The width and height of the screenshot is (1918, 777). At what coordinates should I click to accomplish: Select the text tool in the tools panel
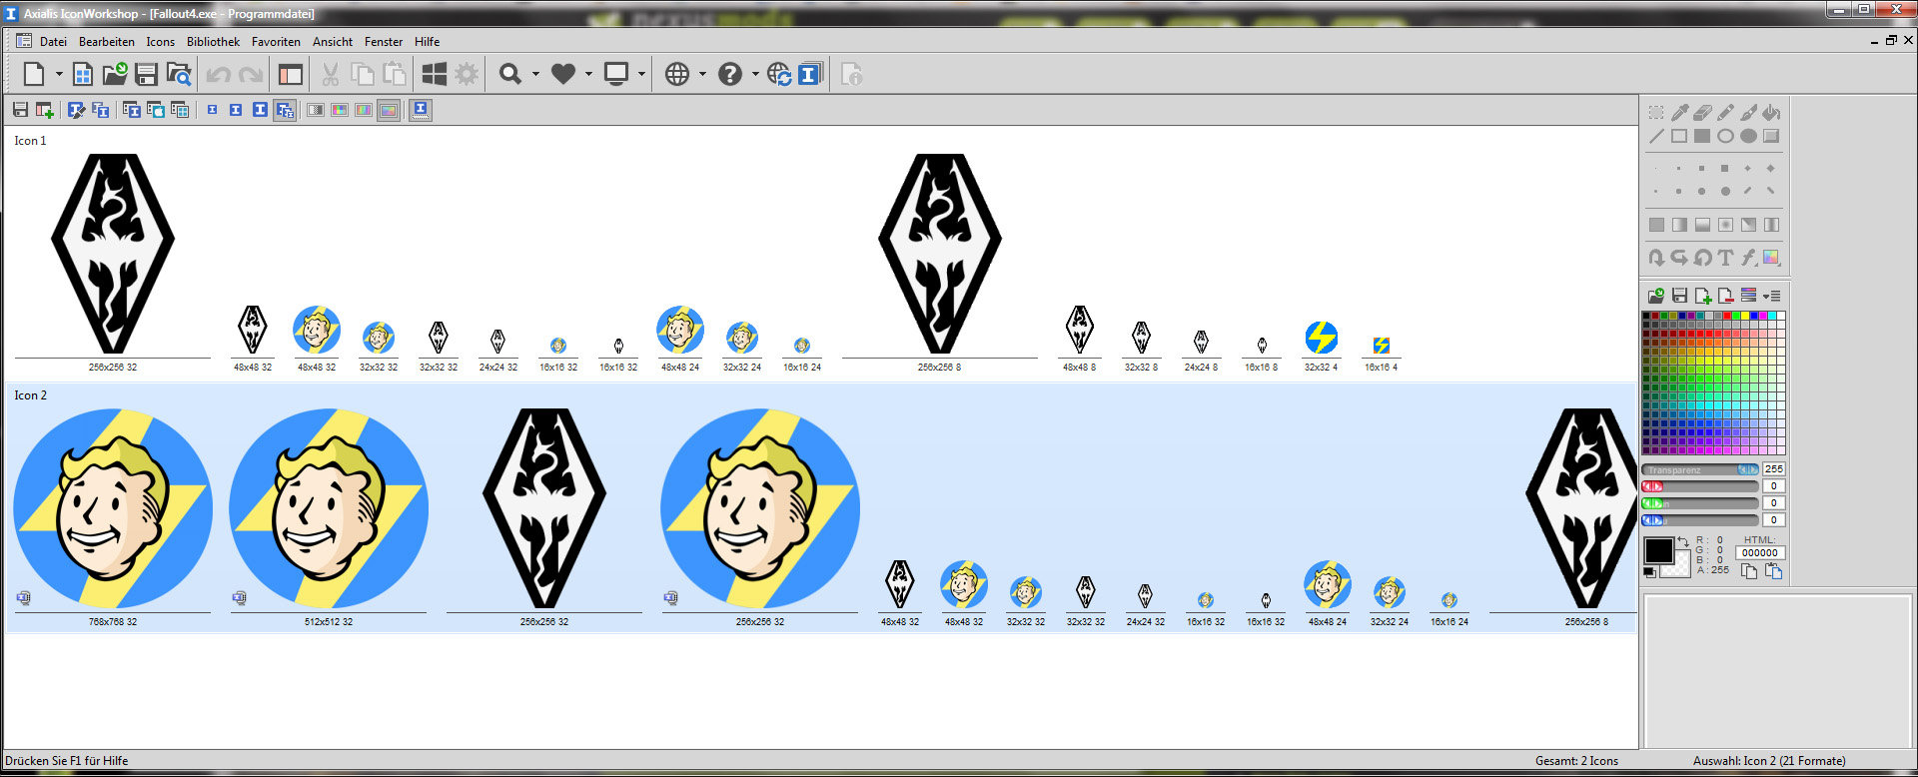click(x=1725, y=258)
